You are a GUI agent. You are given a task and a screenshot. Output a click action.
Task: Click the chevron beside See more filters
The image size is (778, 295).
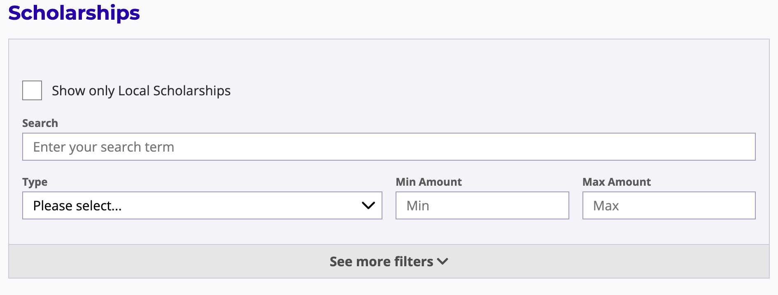click(x=443, y=261)
